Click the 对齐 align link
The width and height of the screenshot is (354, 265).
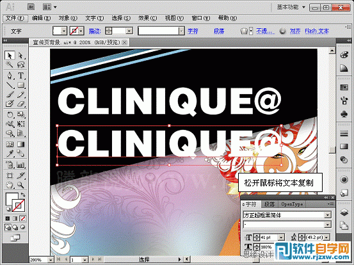tap(295, 31)
